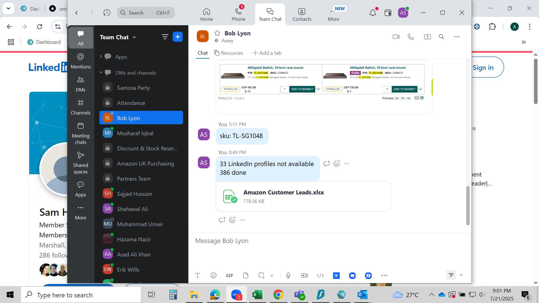Open GIF picker in composer

[x=229, y=276]
